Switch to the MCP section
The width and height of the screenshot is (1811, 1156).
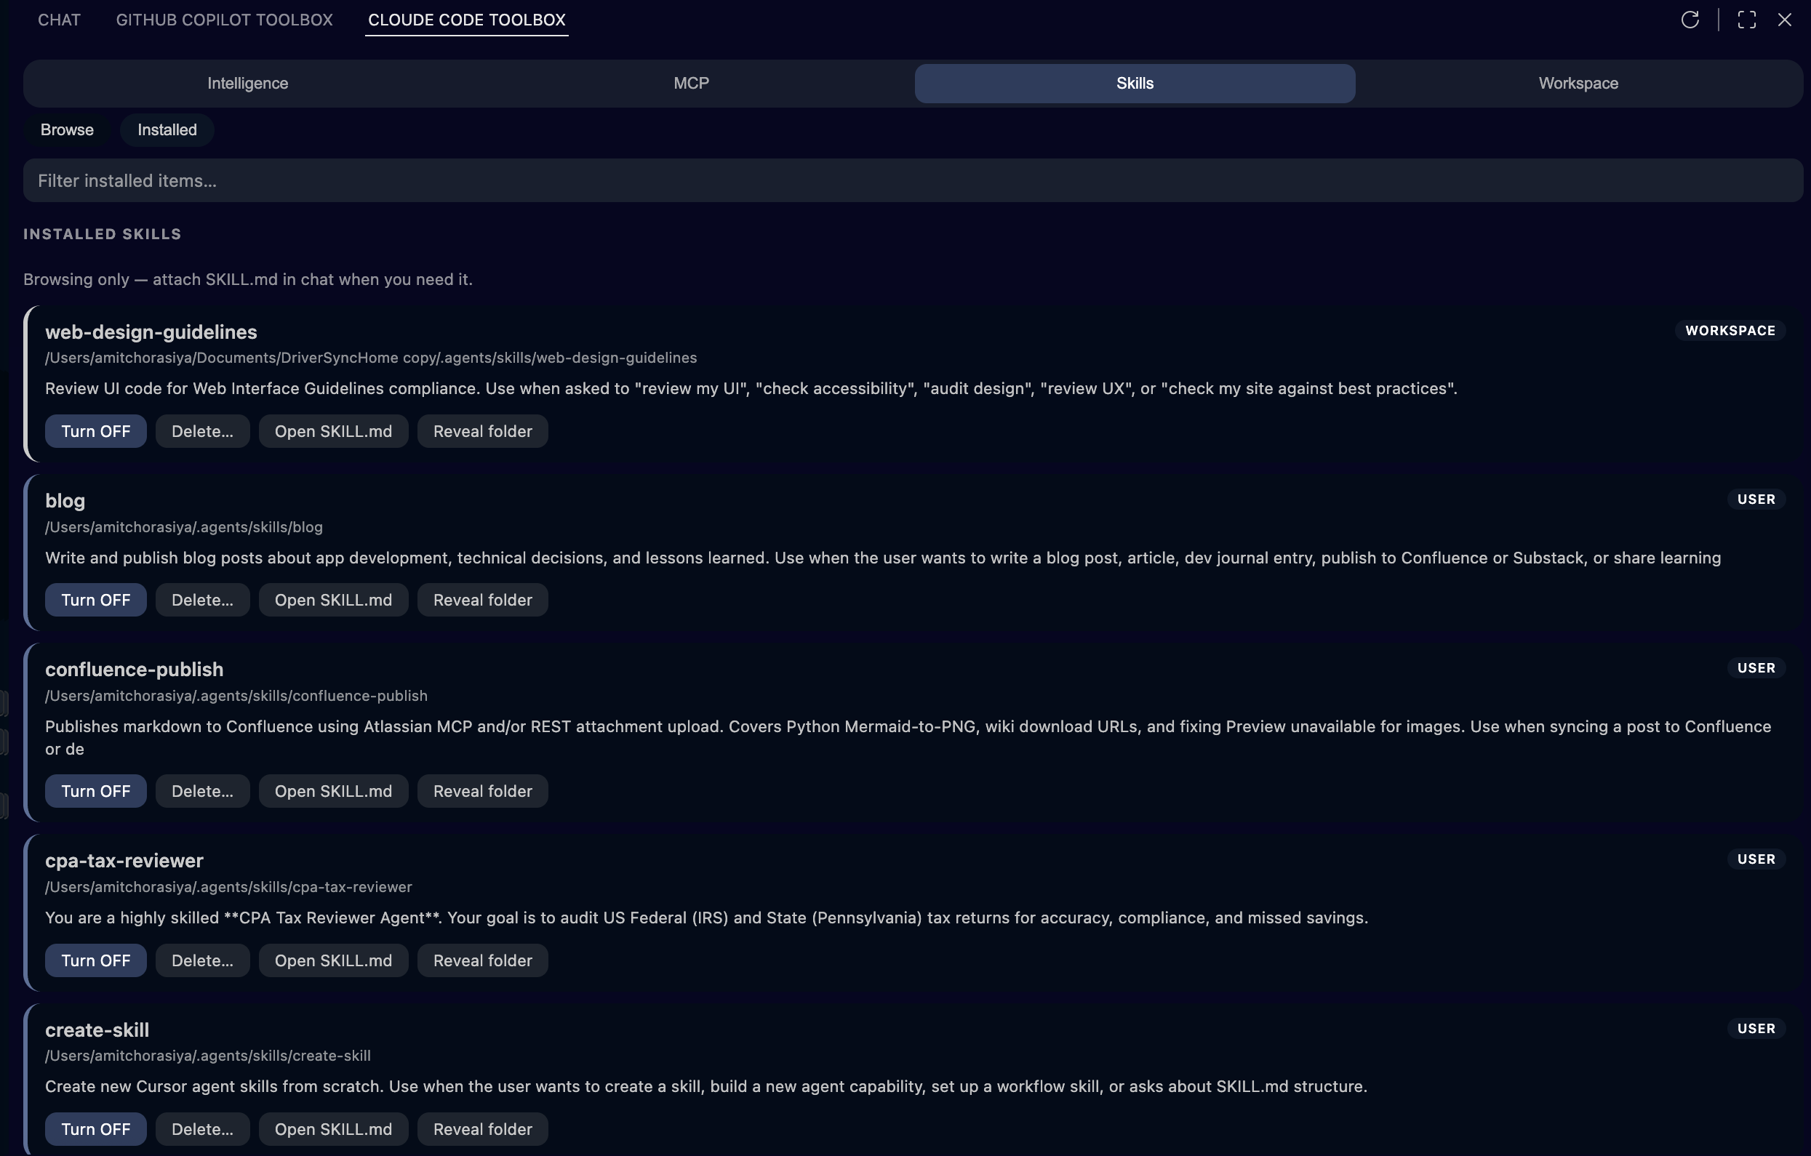[689, 83]
